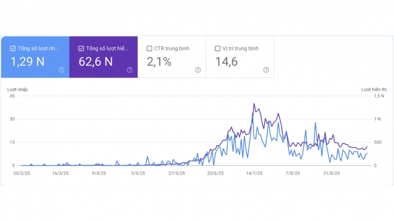The image size is (394, 221).
Task: Click the 31/8/25 date label
Action: [332, 173]
